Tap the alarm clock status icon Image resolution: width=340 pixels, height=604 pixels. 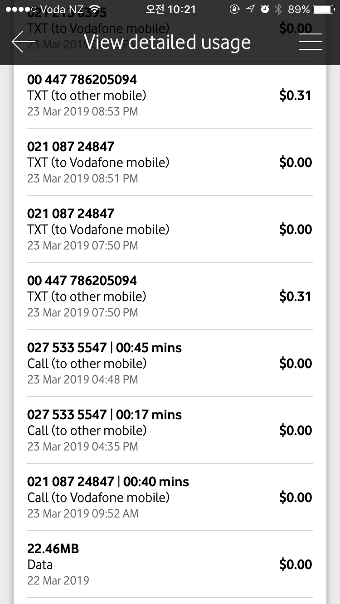point(265,9)
